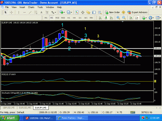Switch to W1 timeframe

pos(86,18)
